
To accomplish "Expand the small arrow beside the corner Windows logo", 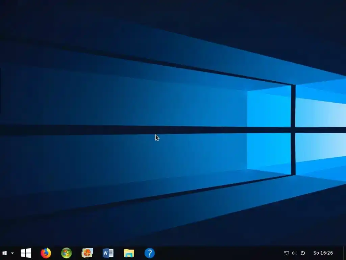I will pos(13,253).
